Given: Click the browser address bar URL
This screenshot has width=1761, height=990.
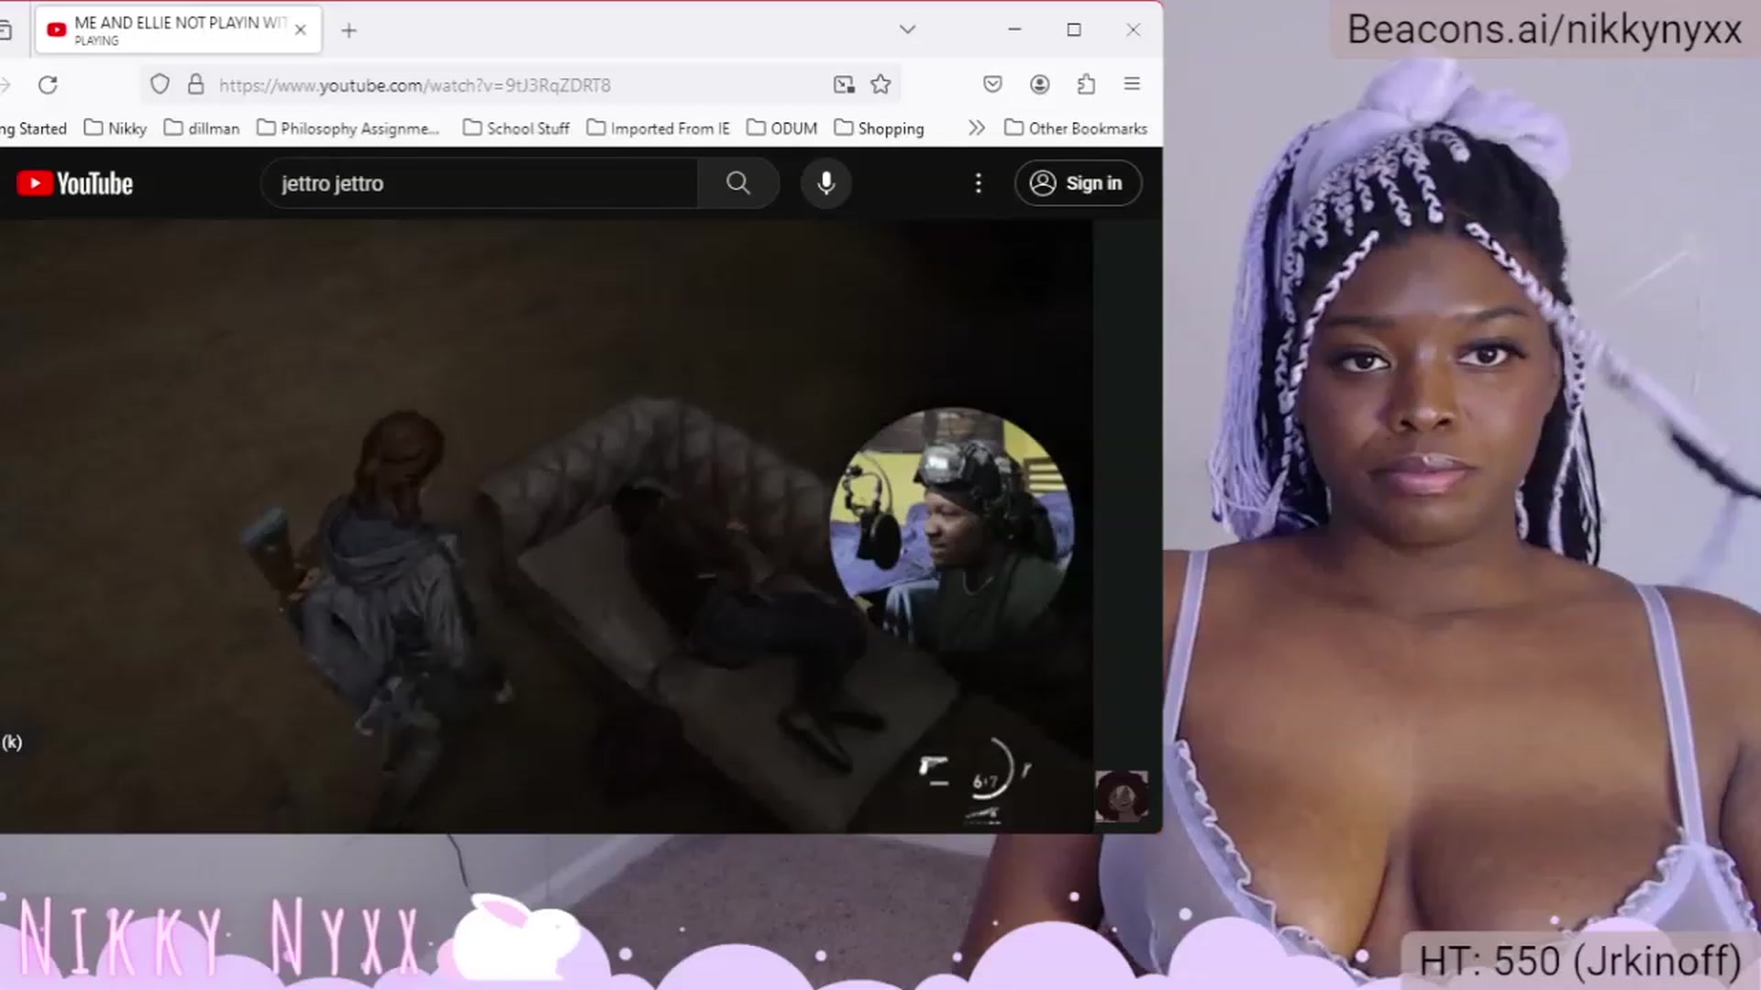Looking at the screenshot, I should pyautogui.click(x=415, y=85).
